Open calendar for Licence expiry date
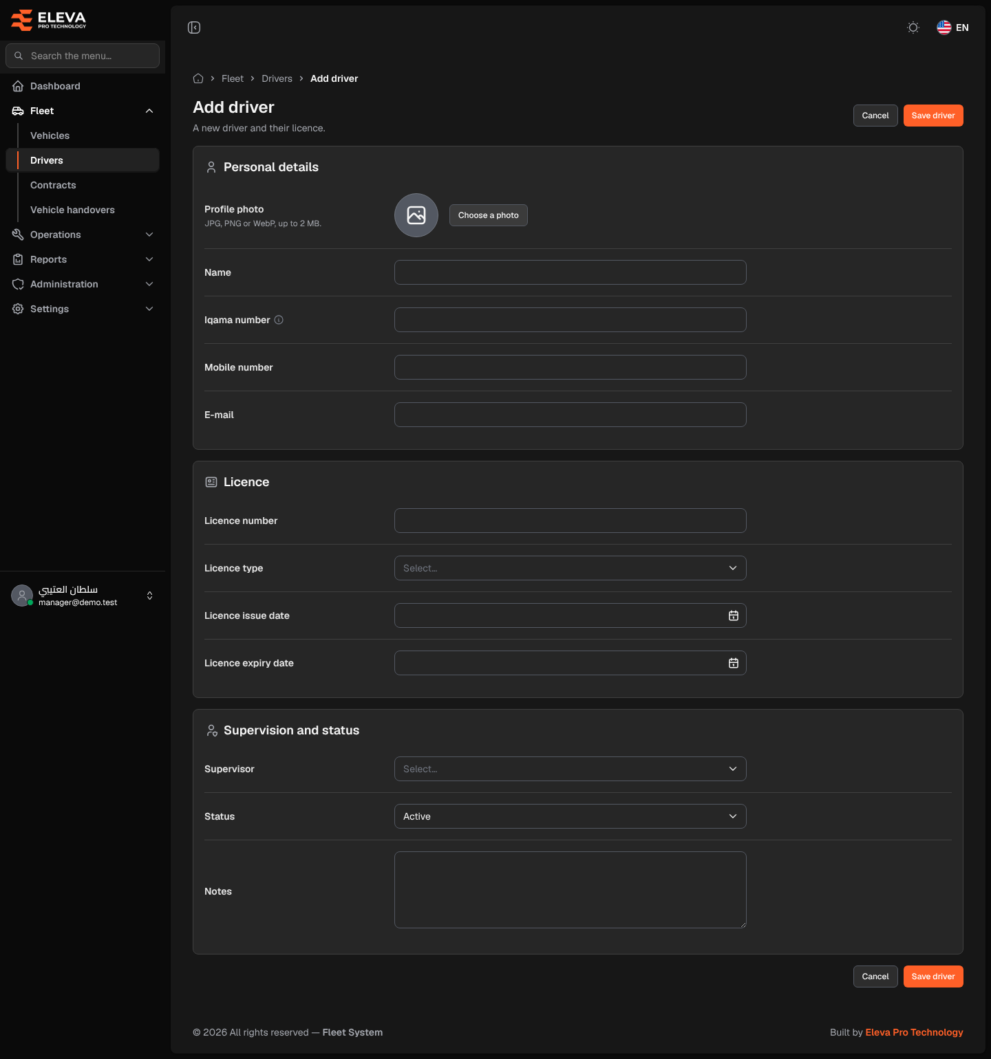This screenshot has width=991, height=1059. click(734, 663)
